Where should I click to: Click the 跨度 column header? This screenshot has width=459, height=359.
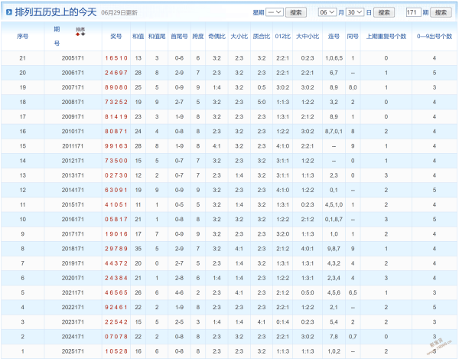point(198,36)
